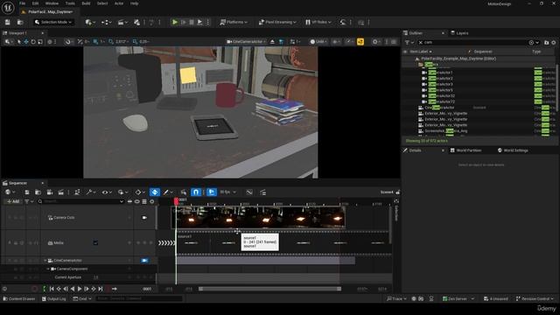The image size is (560, 315).
Task: Select the Camera Cuts track row
Action: (79, 218)
